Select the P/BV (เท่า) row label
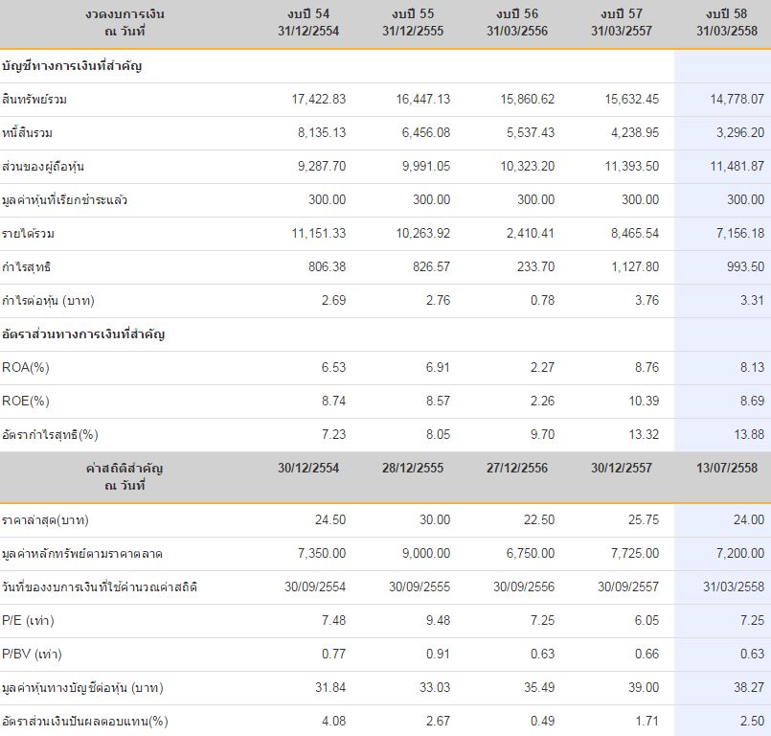 point(32,654)
